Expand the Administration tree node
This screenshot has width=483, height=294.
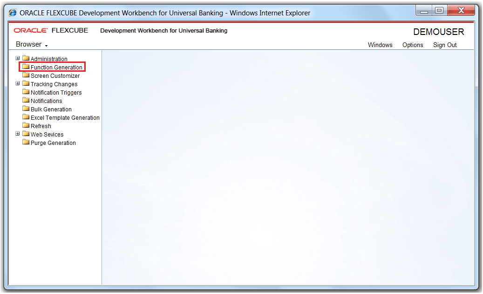(18, 58)
